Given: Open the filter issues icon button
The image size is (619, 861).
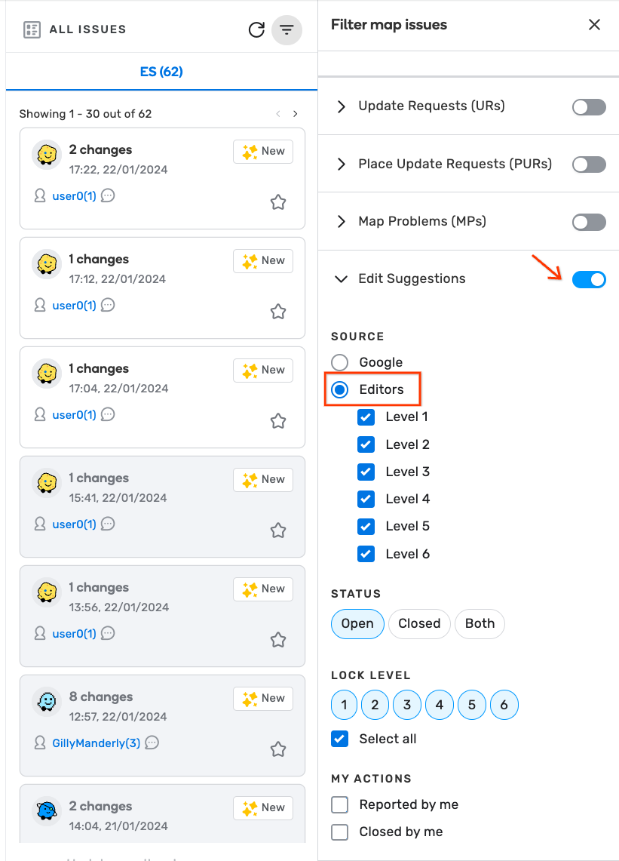Looking at the screenshot, I should [x=287, y=30].
